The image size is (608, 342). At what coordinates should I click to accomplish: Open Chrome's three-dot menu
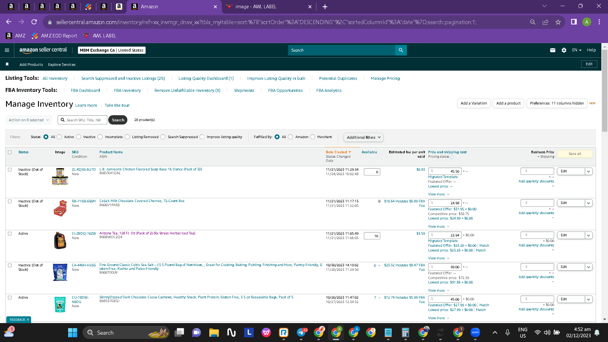pos(599,22)
